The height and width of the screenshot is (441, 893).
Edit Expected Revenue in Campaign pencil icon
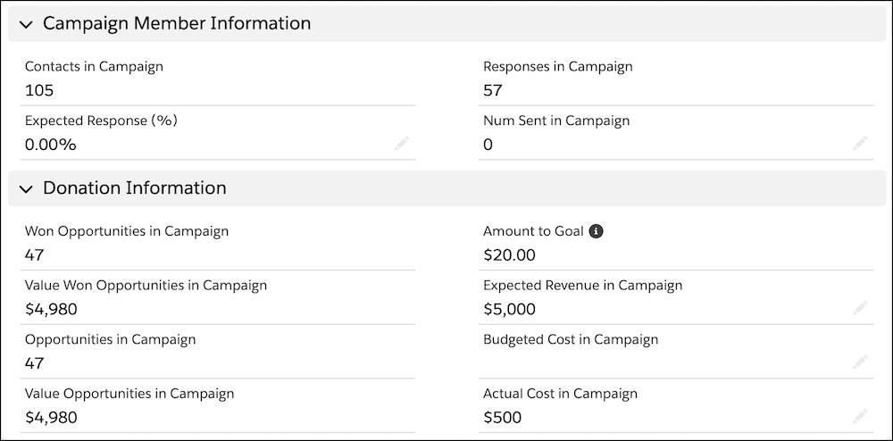pos(860,308)
